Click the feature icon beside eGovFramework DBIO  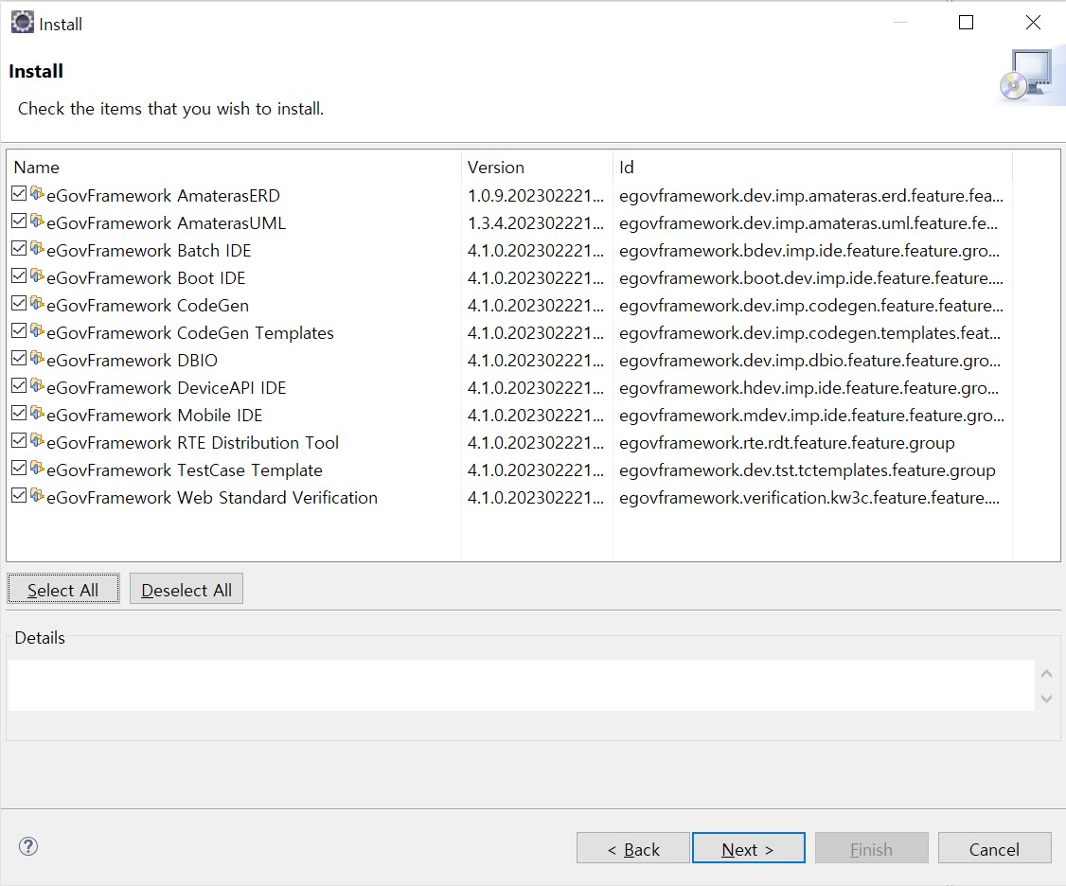[37, 359]
